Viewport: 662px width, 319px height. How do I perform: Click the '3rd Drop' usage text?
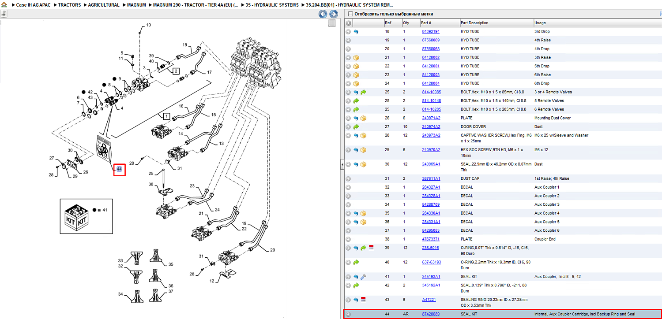(x=542, y=32)
